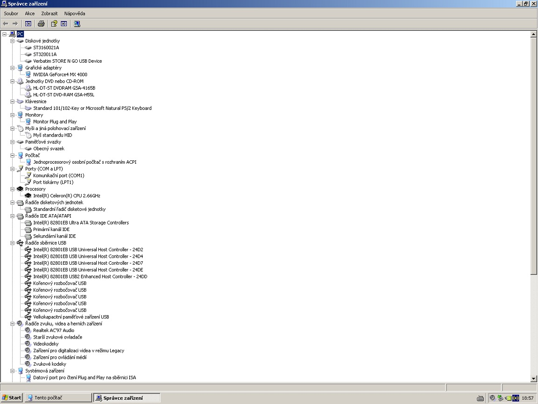Click the scan for hardware changes icon
Image resolution: width=538 pixels, height=404 pixels.
click(77, 24)
